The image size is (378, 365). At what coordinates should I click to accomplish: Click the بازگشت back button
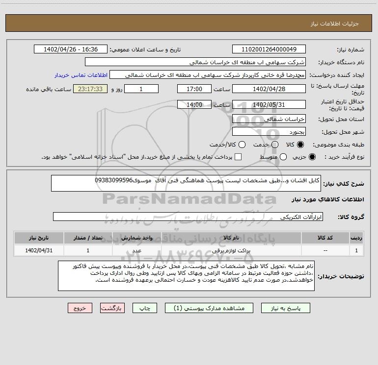pos(112,308)
